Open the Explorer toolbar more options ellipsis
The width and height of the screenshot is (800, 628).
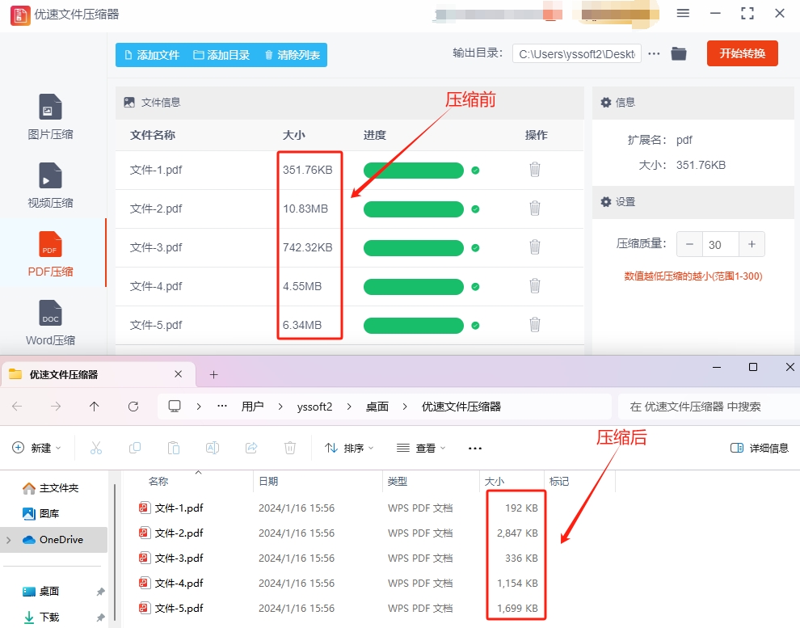[x=475, y=448]
